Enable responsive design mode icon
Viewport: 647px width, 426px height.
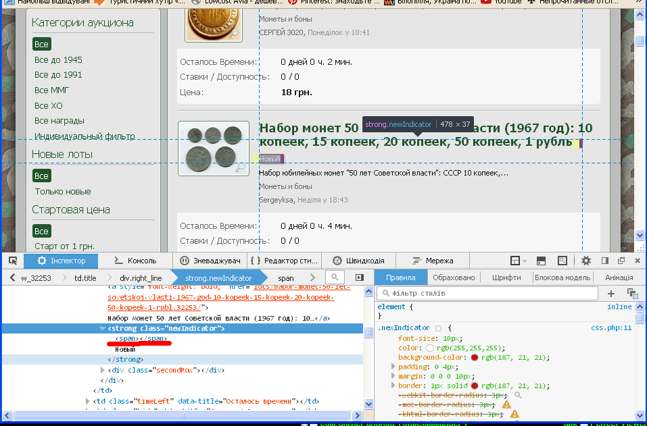tap(562, 261)
